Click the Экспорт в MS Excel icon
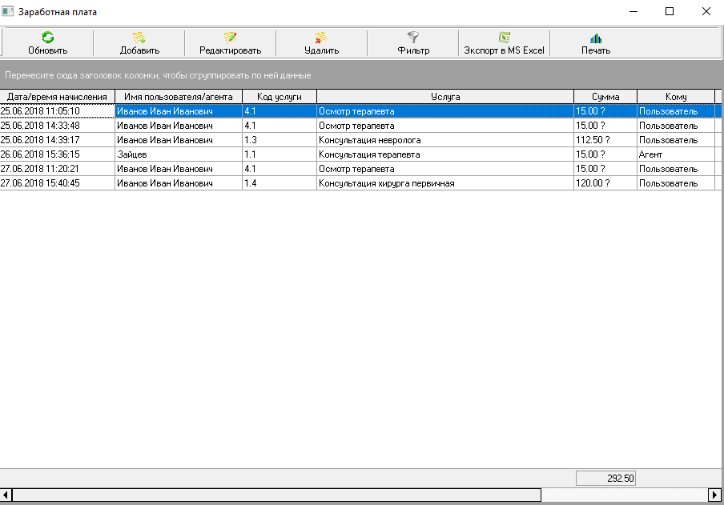Viewport: 724px width, 505px height. pyautogui.click(x=504, y=38)
